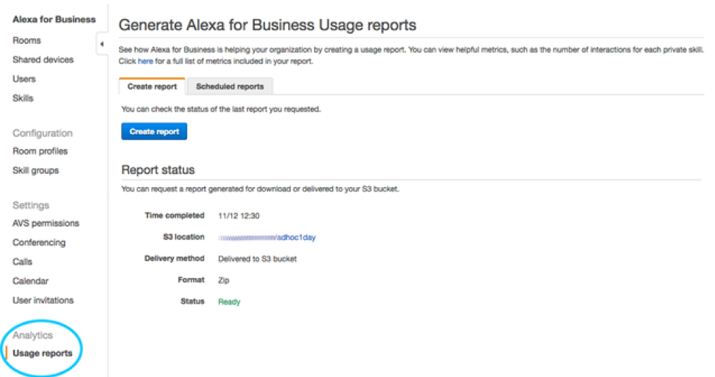The width and height of the screenshot is (715, 377).
Task: Open the adhoc1day S3 location link
Action: (x=266, y=238)
